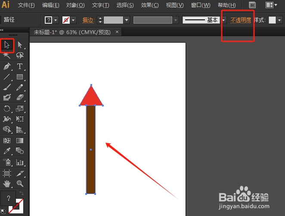Open the graphic style 样式 dropdown arrow
This screenshot has width=285, height=216.
coord(279,20)
